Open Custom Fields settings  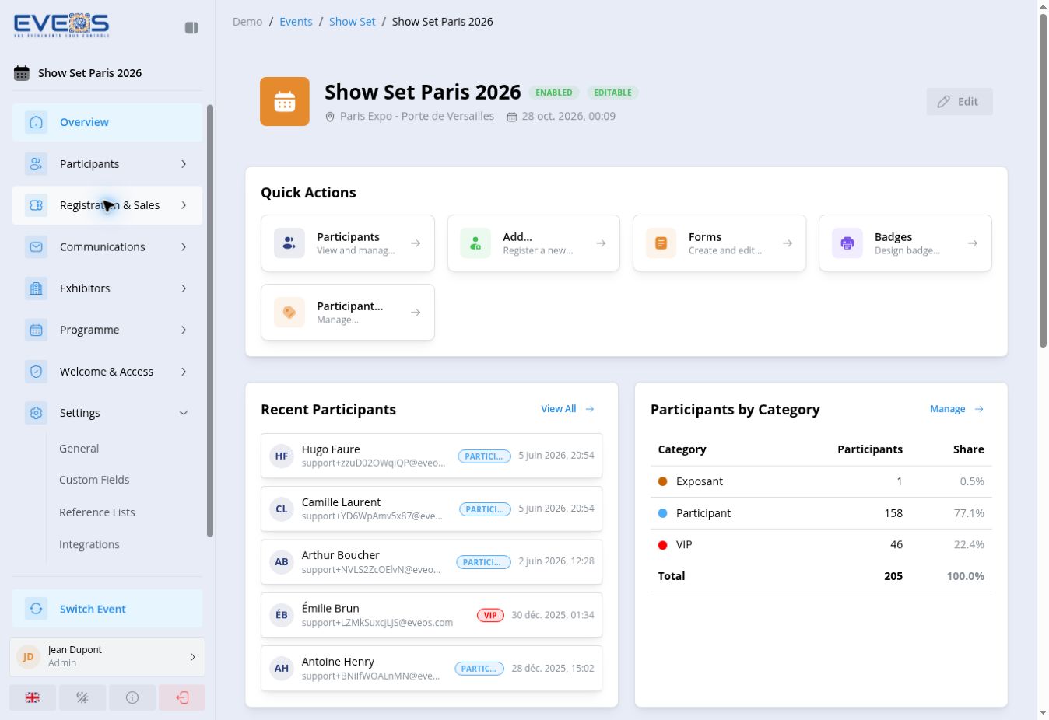94,480
